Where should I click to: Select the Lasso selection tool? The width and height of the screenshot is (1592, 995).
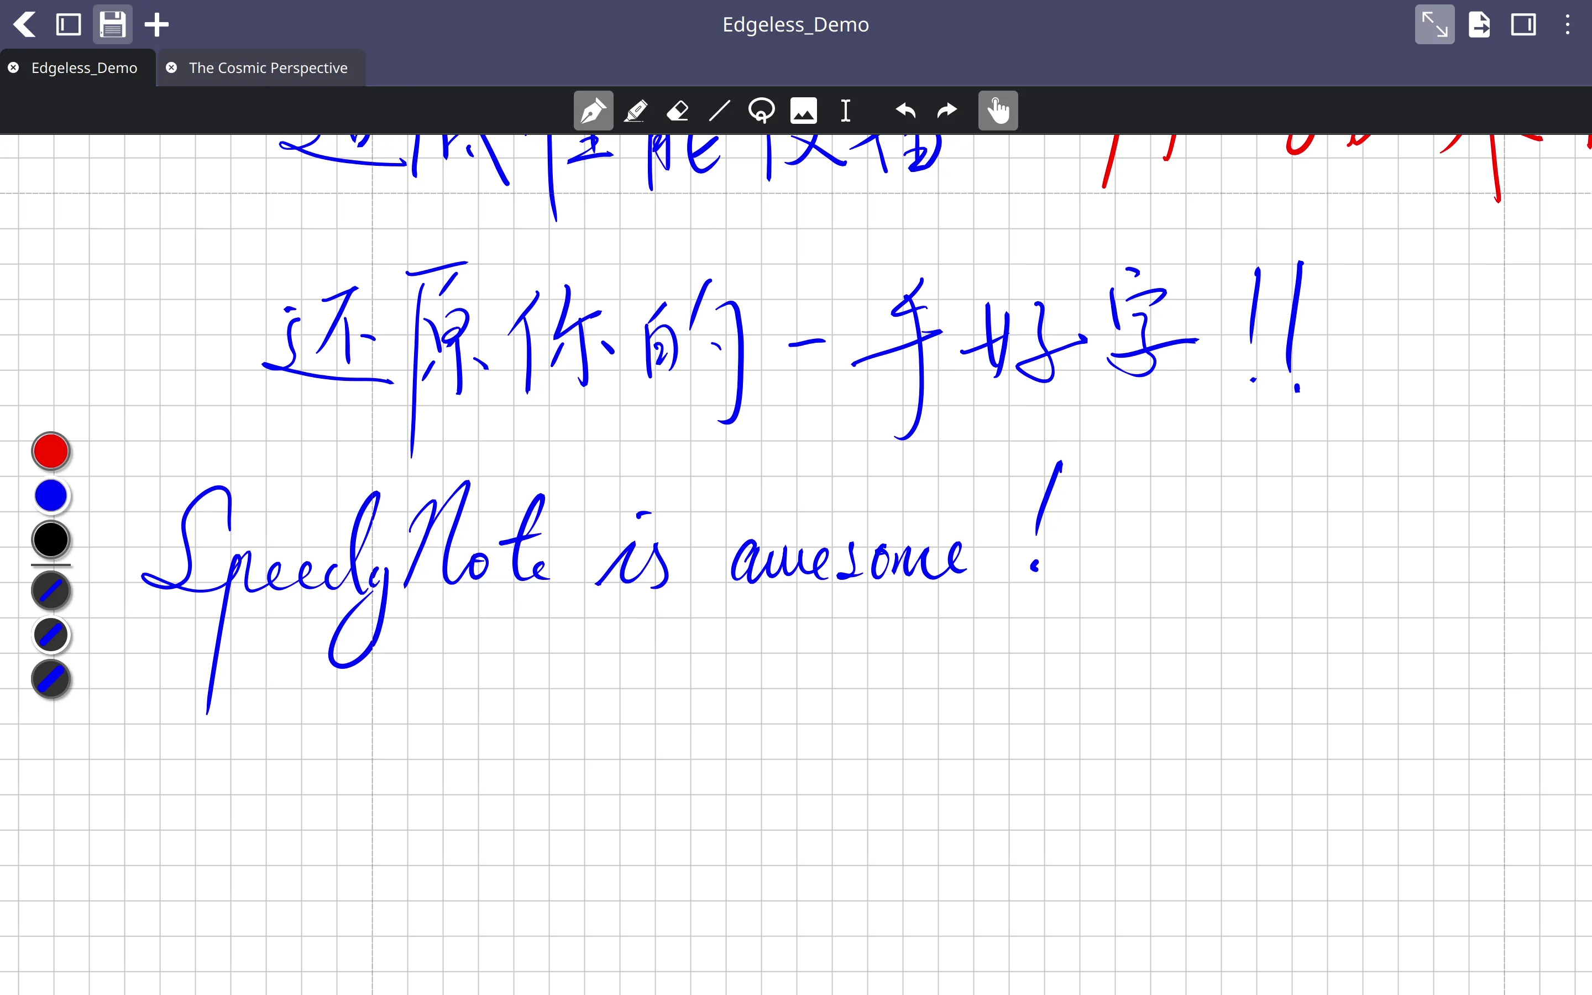pyautogui.click(x=762, y=111)
